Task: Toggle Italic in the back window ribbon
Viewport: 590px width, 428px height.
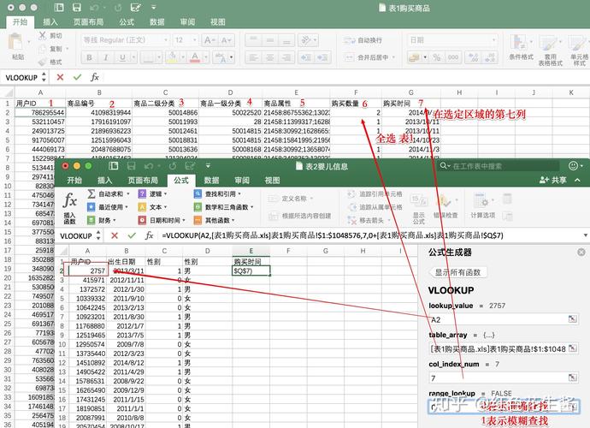Action: pos(106,57)
